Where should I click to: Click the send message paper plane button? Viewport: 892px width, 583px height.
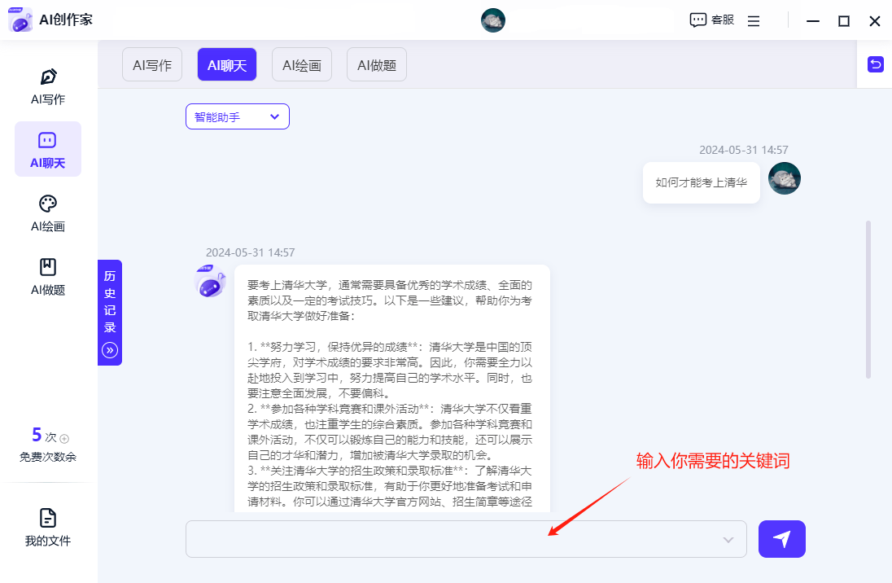click(781, 539)
